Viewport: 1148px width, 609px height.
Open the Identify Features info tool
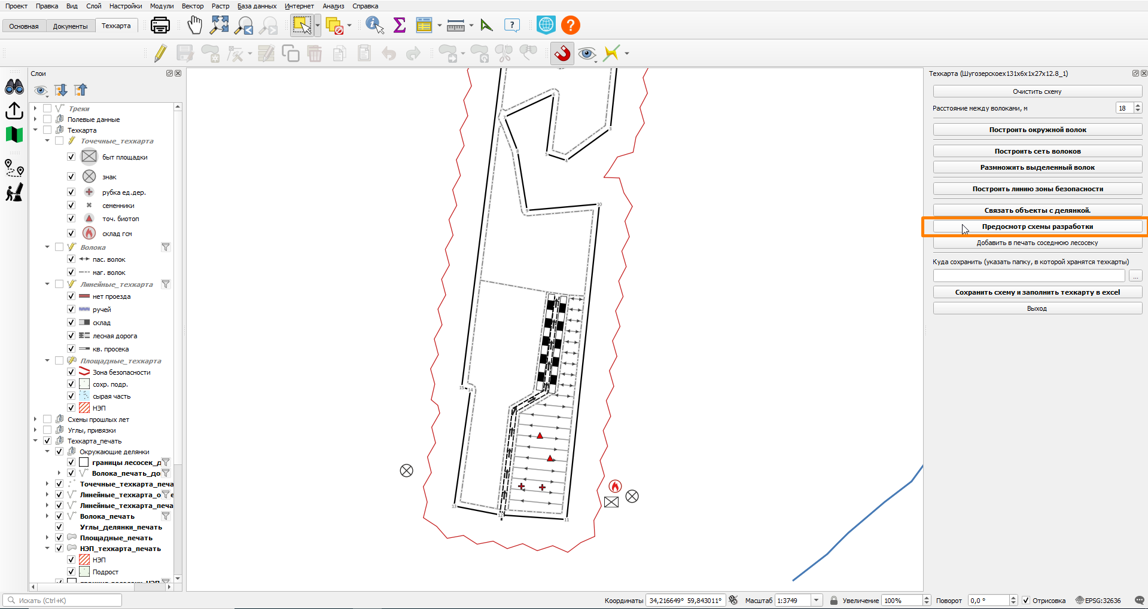[x=374, y=25]
